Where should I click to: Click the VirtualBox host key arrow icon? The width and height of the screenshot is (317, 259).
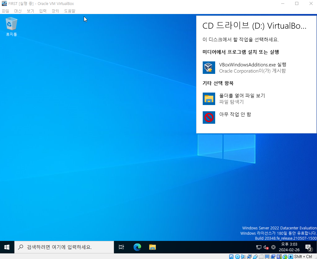[x=291, y=257]
